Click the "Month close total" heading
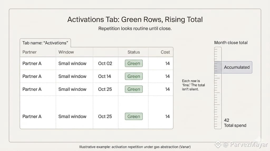Image resolution: width=270 pixels, height=151 pixels. [x=231, y=43]
